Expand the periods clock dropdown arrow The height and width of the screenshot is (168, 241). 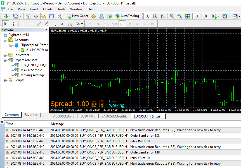pos(229,16)
